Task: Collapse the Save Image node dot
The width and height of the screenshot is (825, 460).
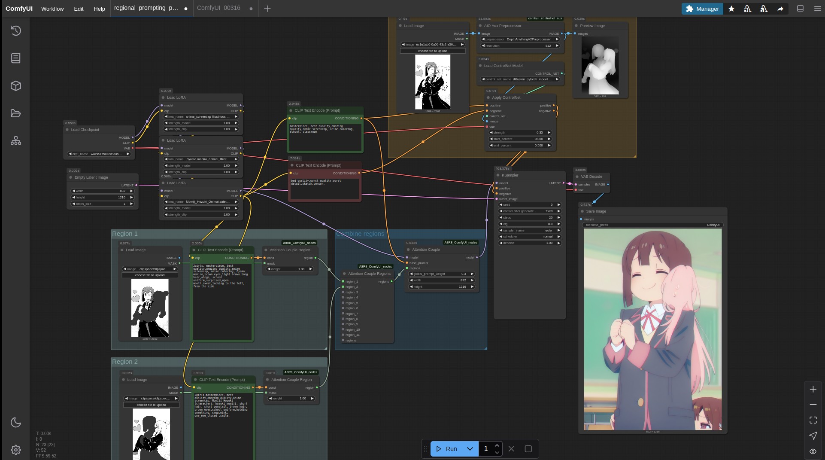Action: tap(582, 211)
